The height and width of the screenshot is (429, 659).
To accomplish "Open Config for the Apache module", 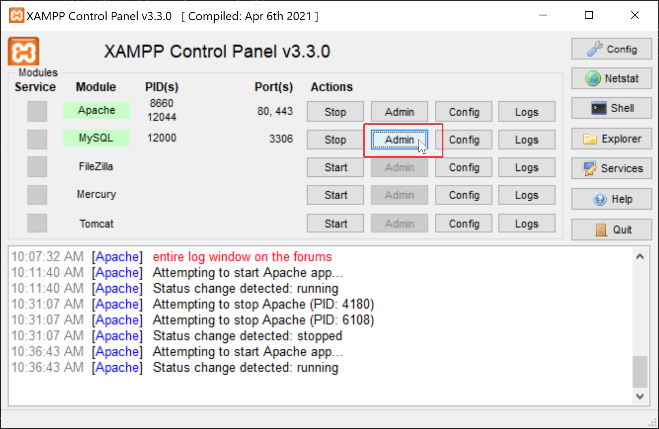I will tap(464, 112).
